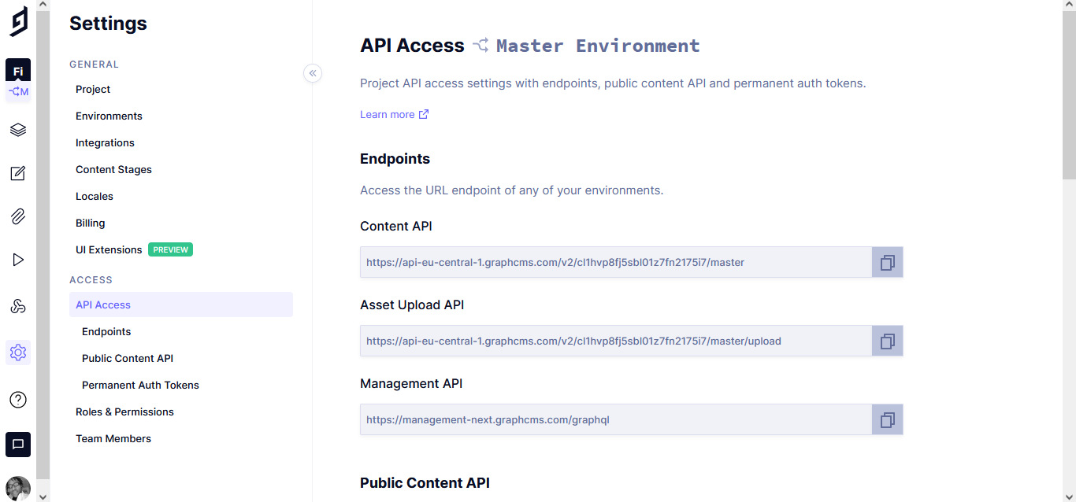Viewport: 1076px width, 502px height.
Task: Click the Endpoints section heading
Action: tap(395, 158)
